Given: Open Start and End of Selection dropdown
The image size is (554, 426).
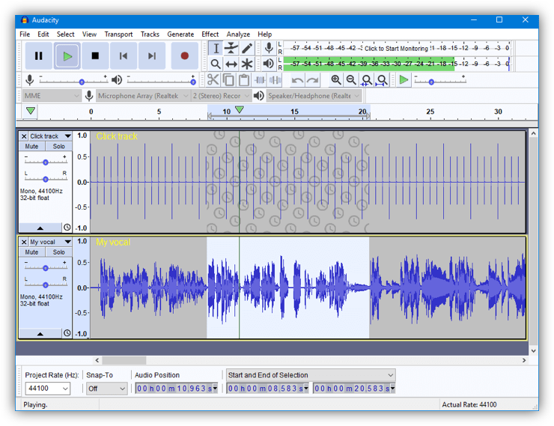Looking at the screenshot, I should point(311,375).
